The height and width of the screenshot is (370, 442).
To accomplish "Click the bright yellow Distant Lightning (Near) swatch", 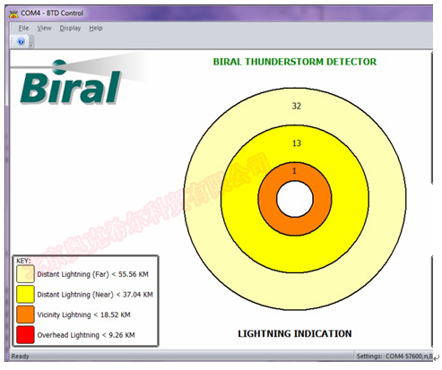I will click(x=25, y=294).
